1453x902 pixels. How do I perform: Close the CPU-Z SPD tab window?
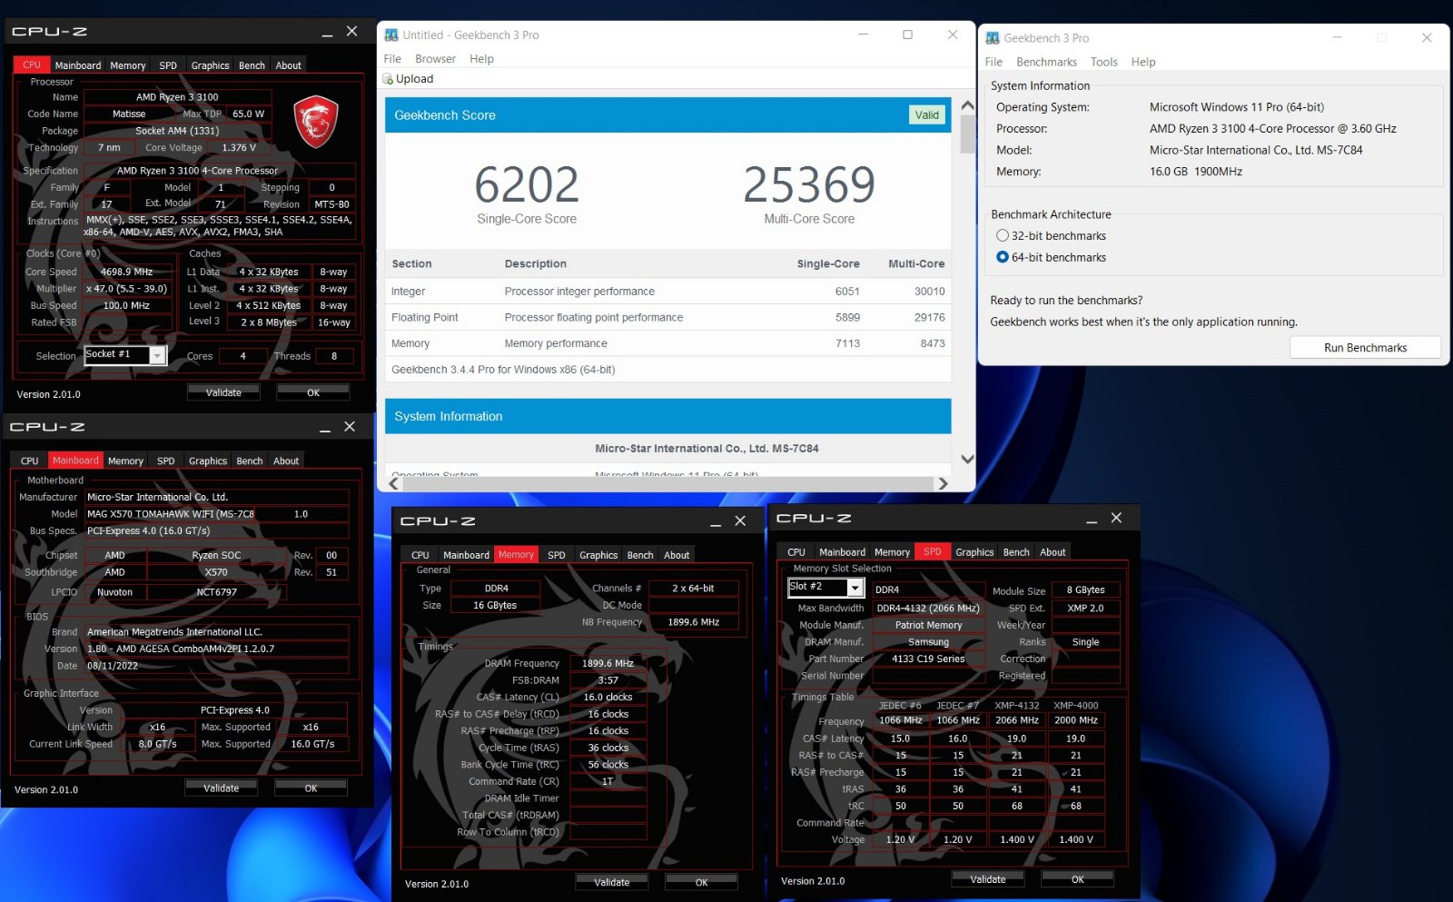[x=1116, y=518]
